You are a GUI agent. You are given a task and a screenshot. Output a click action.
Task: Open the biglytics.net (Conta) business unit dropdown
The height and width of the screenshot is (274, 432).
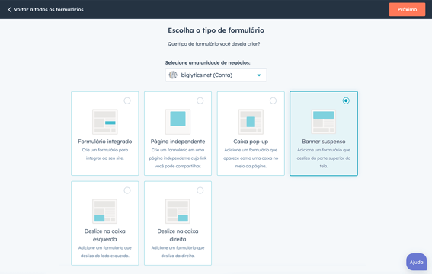point(216,75)
